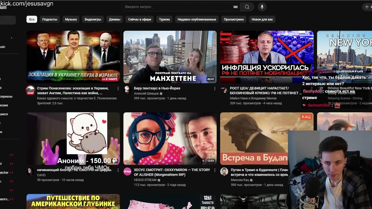Open the Встреча в Будапеште thumbnail
Viewport: 372px width, 209px height.
coord(254,138)
